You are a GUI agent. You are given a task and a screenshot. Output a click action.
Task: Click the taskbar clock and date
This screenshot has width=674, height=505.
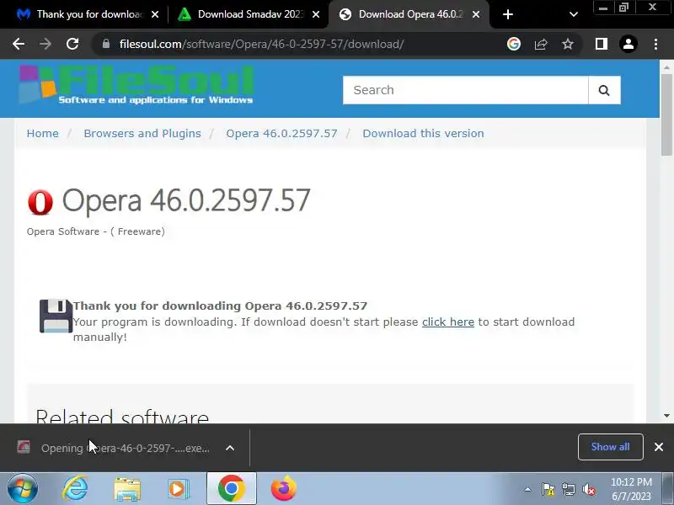[x=631, y=489]
